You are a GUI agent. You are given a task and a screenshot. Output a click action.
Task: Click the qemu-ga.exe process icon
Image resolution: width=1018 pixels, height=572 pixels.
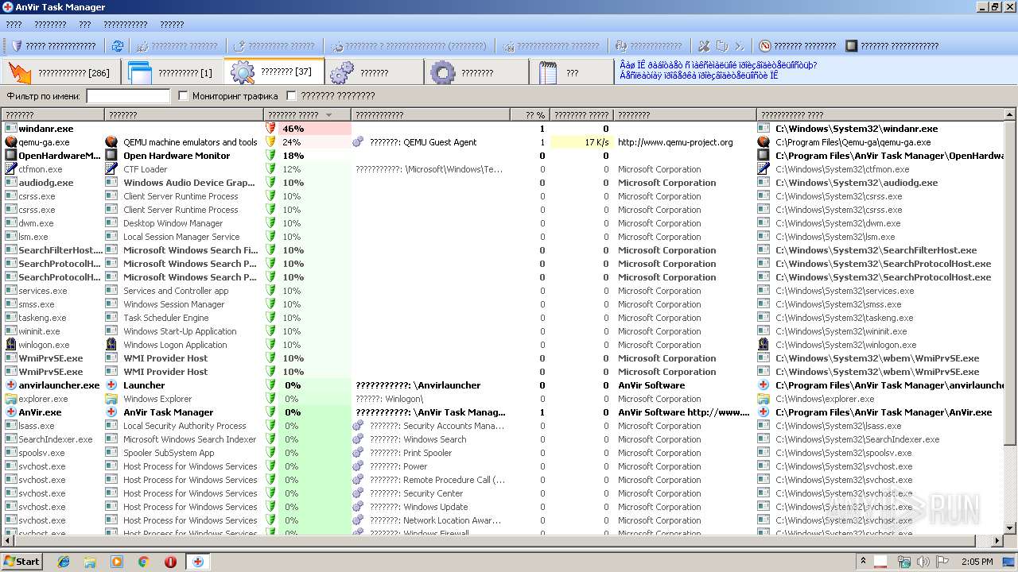pyautogui.click(x=11, y=142)
